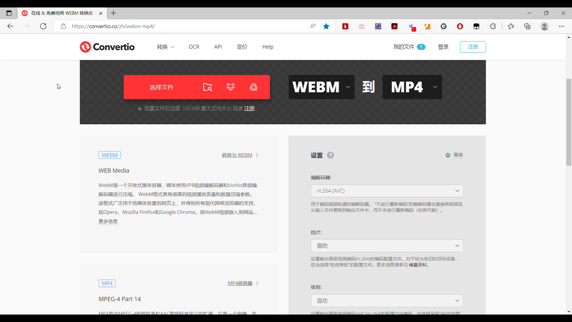Screen dimensions: 572x322
Task: Open the WEBM source format dropdown
Action: [347, 87]
